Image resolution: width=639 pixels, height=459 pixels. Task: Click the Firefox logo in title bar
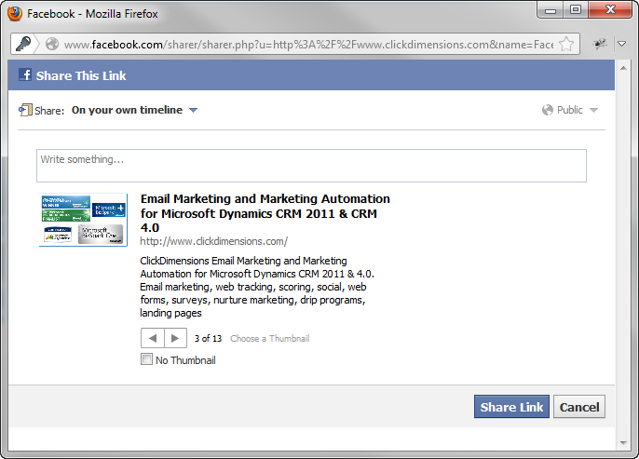[14, 14]
